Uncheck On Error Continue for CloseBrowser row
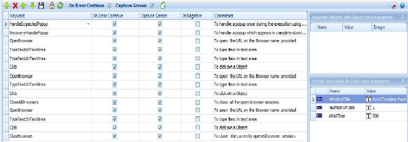408x142 pixels. [115, 136]
